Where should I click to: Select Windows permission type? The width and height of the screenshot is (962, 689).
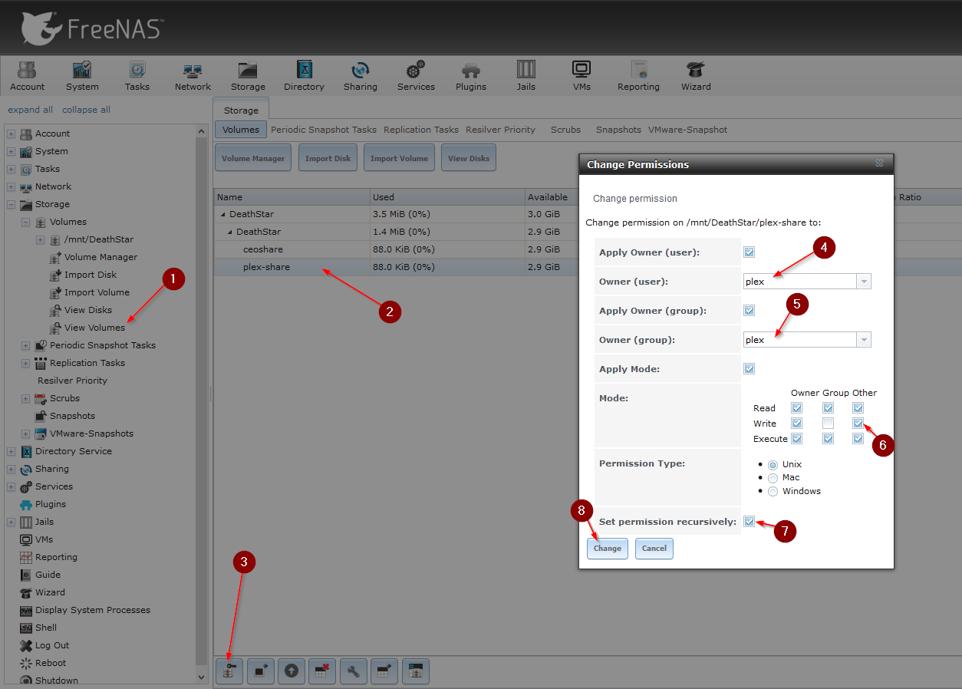pos(773,491)
